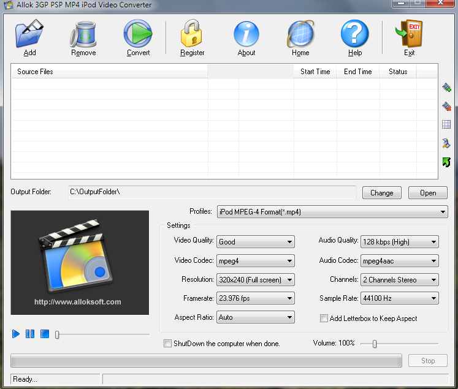Screen dimensions: 458x389
Task: Minimize the Allok converter window
Action: [401, 3]
